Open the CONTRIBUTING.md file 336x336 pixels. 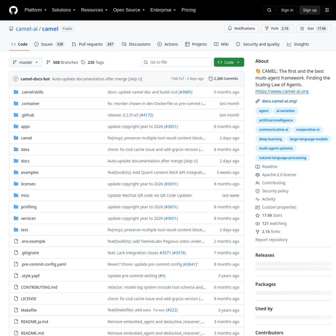(x=39, y=287)
